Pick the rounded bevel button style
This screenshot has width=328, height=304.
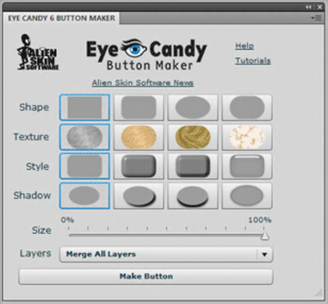139,166
